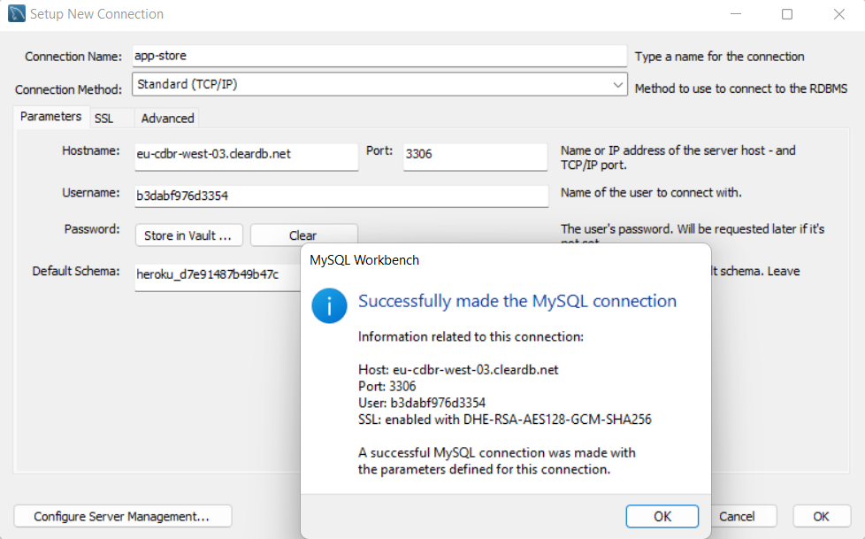Click 'Type a name for the connection' hint
865x539 pixels.
click(x=719, y=57)
